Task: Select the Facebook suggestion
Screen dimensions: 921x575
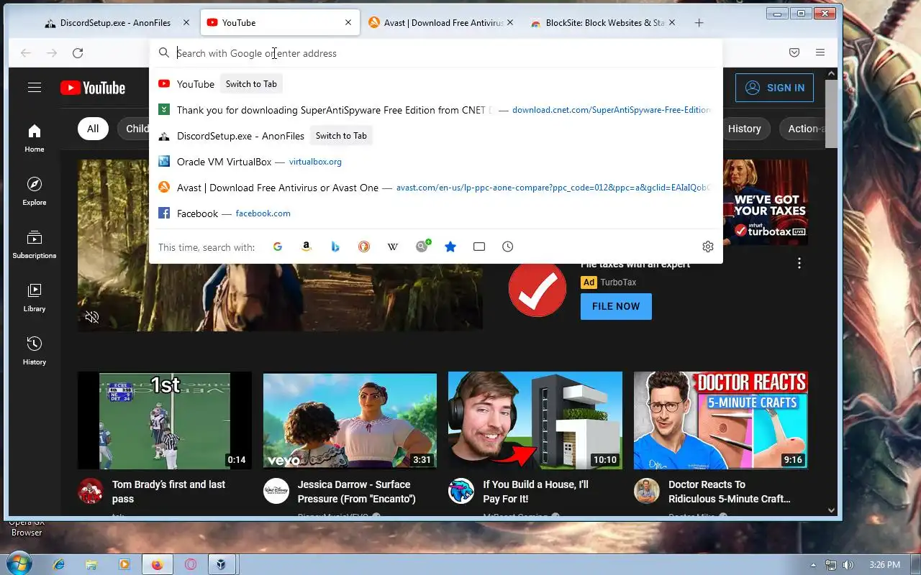Action: point(435,213)
